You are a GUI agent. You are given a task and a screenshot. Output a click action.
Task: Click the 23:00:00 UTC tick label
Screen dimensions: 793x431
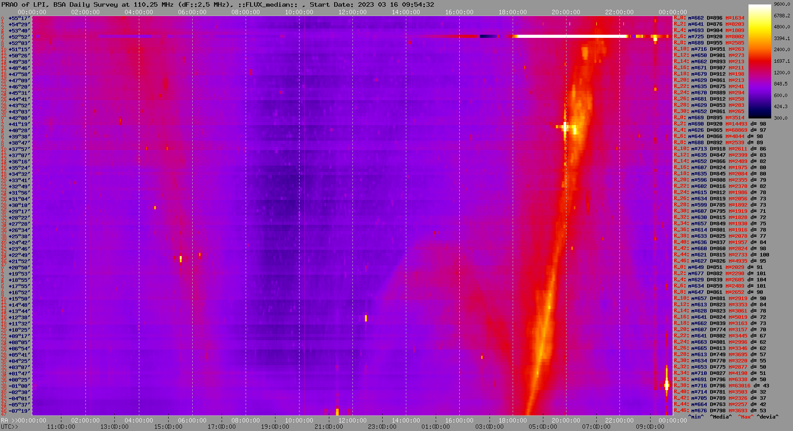(382, 427)
